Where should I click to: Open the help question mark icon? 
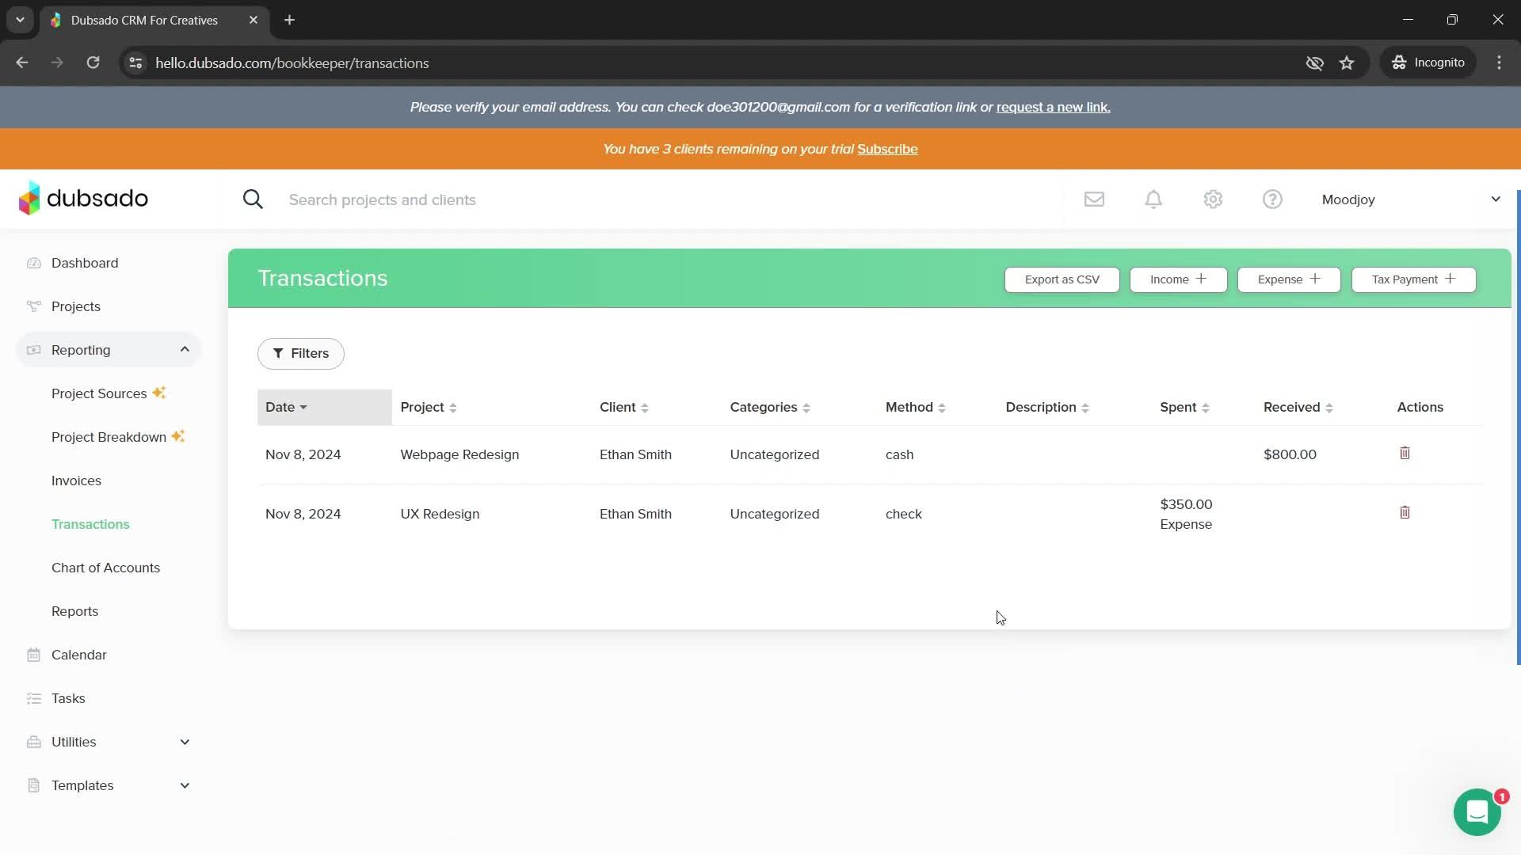tap(1272, 199)
